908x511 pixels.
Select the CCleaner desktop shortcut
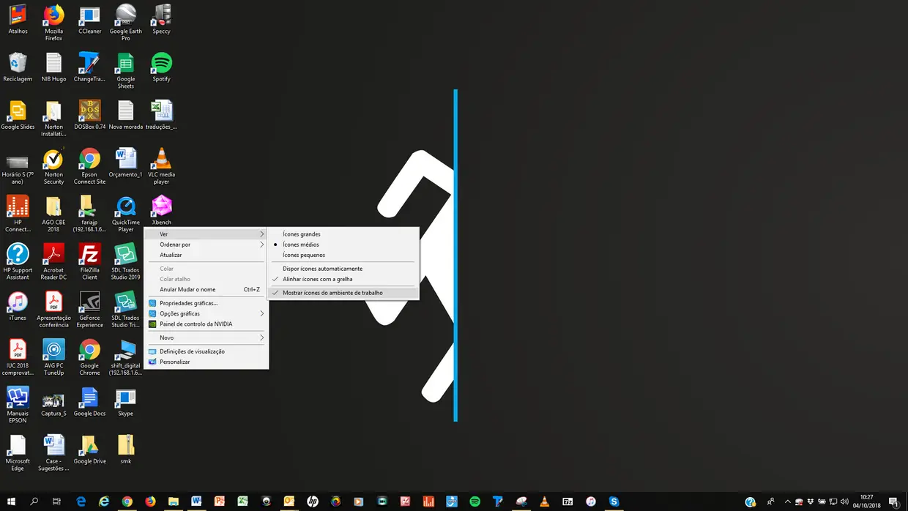[89, 20]
